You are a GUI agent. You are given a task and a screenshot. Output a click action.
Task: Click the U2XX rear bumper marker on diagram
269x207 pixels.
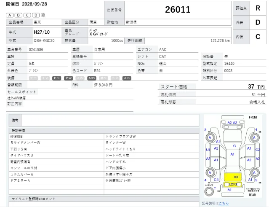pyautogui.click(x=233, y=184)
